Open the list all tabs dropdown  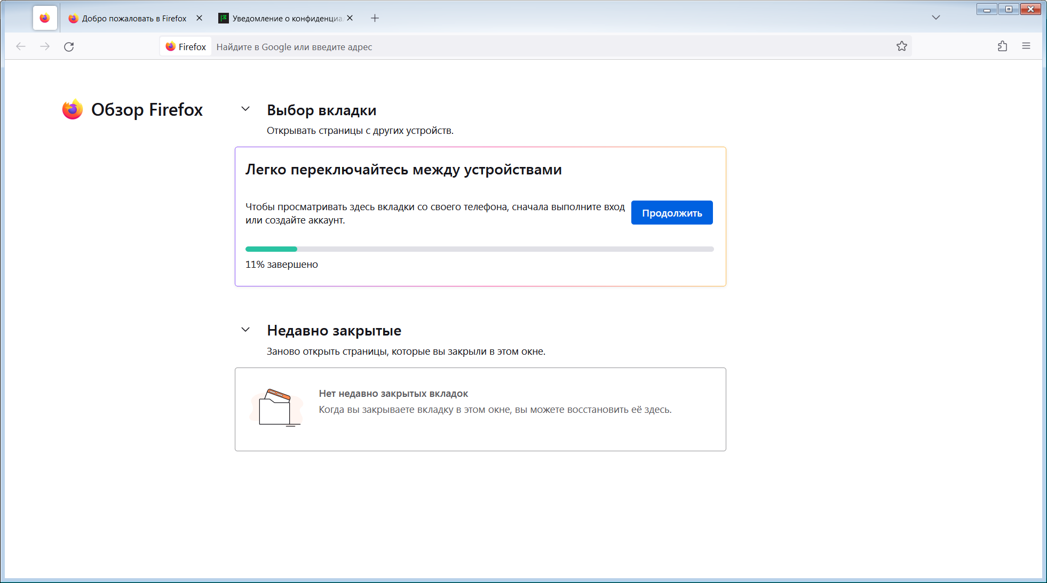935,18
